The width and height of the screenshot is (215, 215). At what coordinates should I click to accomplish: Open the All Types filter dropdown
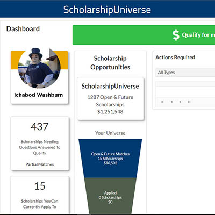pos(185,73)
